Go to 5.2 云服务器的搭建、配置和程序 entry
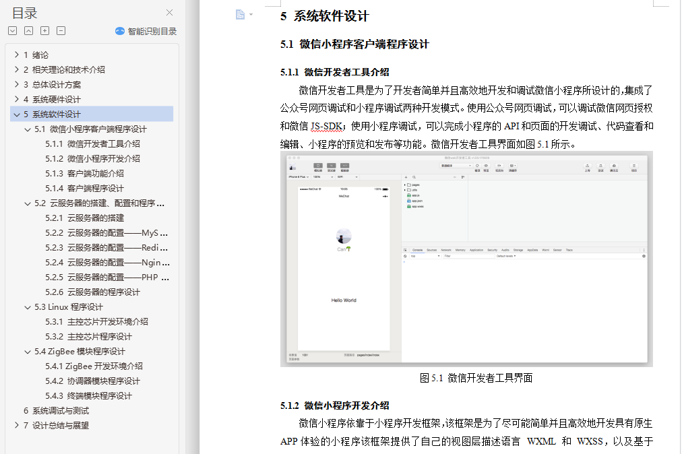 pos(99,203)
